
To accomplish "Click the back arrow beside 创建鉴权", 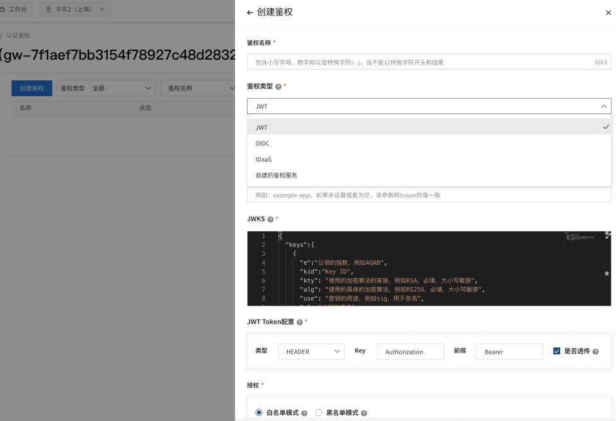I will pyautogui.click(x=250, y=12).
